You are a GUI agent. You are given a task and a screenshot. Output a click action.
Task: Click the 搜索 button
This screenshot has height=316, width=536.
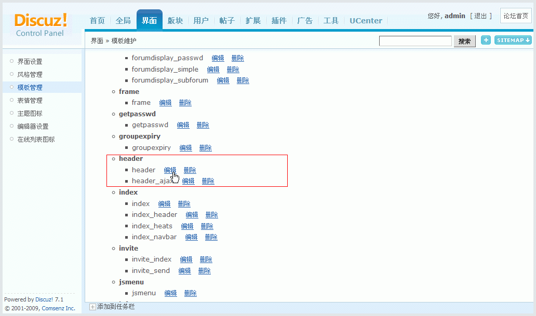click(464, 42)
